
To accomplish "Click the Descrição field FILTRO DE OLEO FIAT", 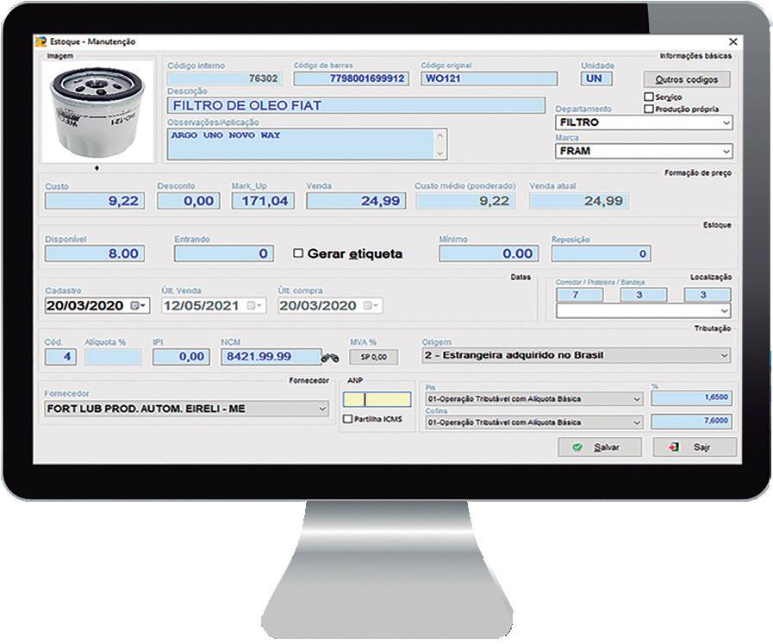I will [x=356, y=105].
